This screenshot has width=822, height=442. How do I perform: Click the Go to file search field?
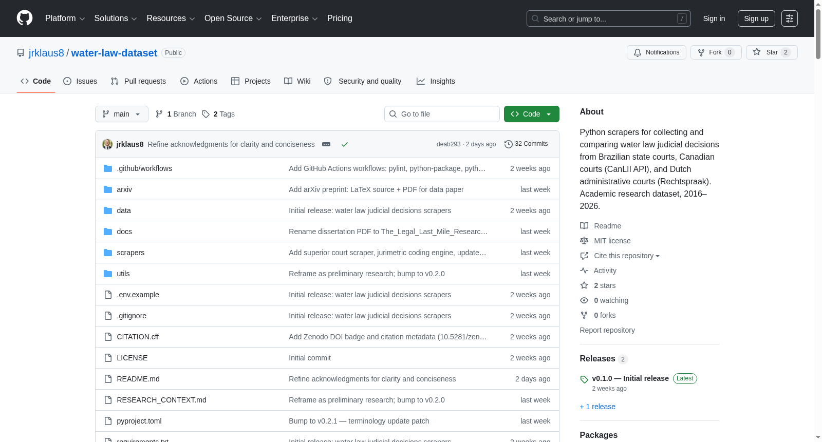(x=442, y=114)
